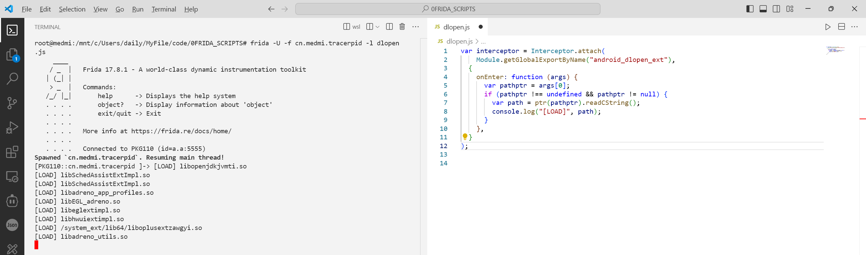Expand the split terminal dropdown arrow
Viewport: 866px width, 255px height.
[378, 27]
